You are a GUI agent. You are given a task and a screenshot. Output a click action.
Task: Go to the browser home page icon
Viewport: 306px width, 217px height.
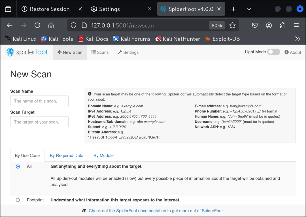pyautogui.click(x=51, y=25)
